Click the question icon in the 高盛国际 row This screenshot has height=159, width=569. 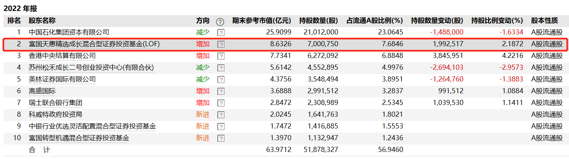(221, 91)
